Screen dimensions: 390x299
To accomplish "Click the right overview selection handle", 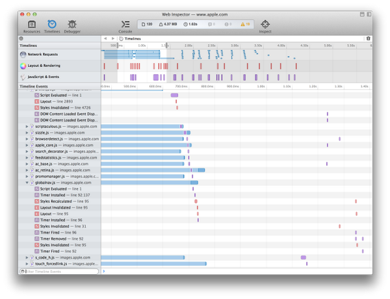I will (x=166, y=45).
